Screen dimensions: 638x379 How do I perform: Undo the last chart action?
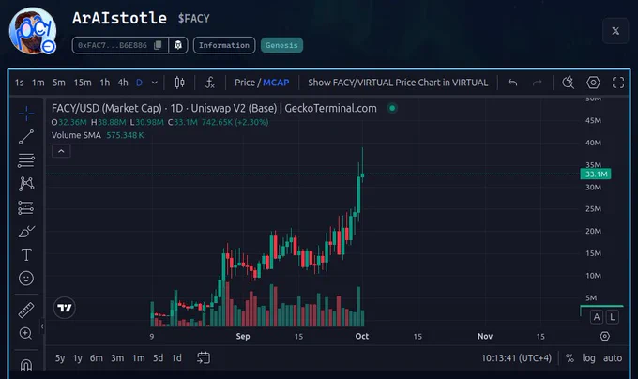point(512,83)
